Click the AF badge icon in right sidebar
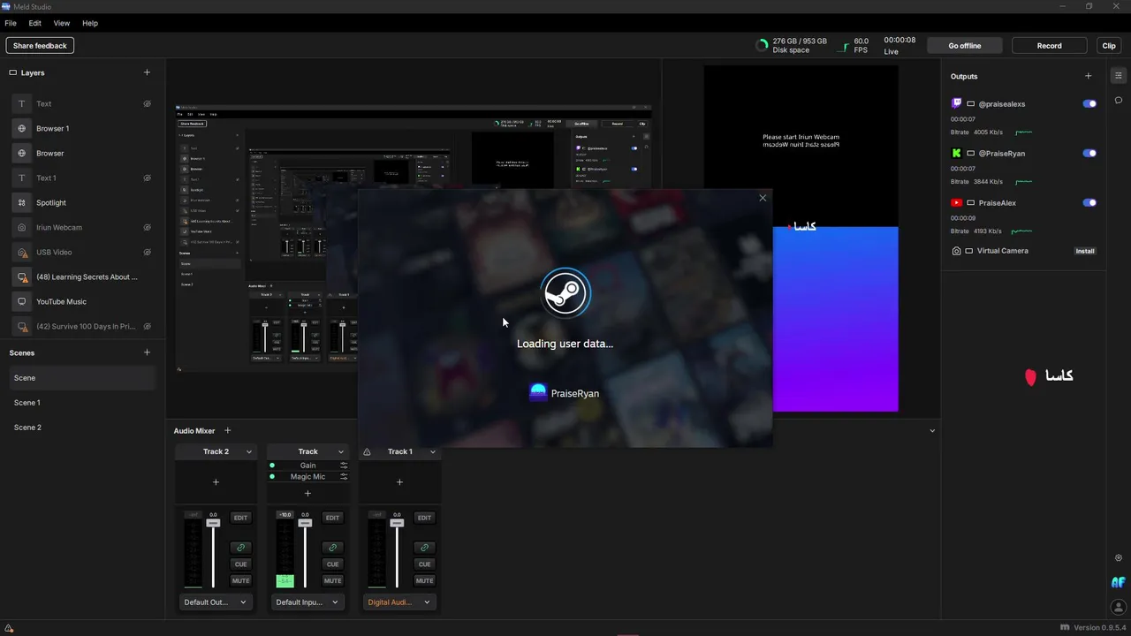 (x=1118, y=582)
